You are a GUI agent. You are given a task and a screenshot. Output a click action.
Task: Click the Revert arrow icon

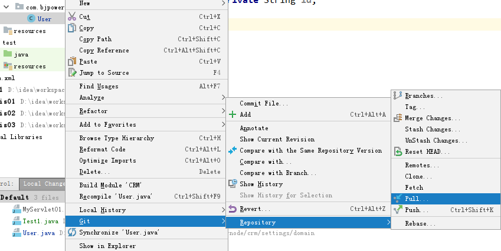click(x=233, y=209)
